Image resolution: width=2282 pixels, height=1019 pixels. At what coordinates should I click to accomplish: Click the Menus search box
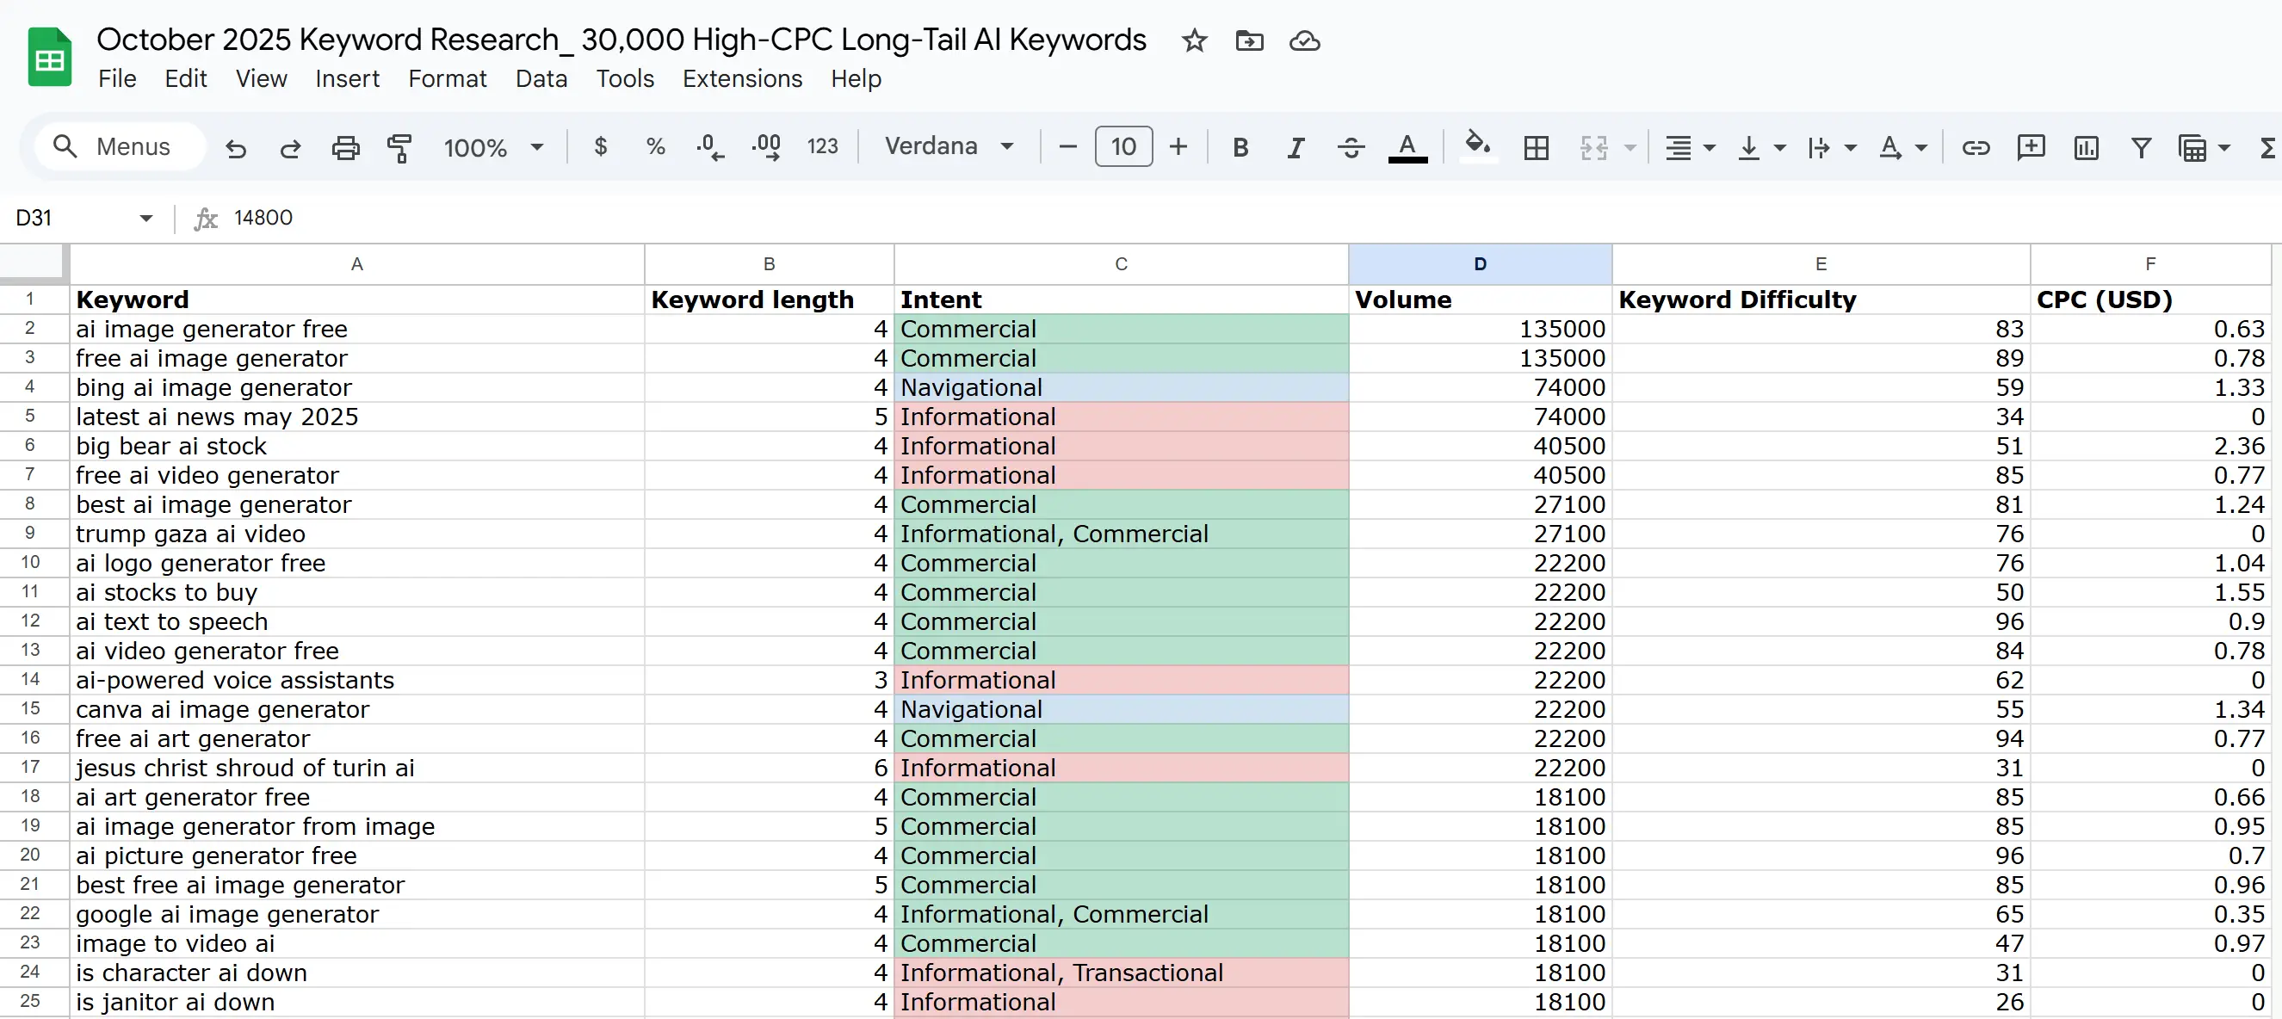(x=120, y=147)
